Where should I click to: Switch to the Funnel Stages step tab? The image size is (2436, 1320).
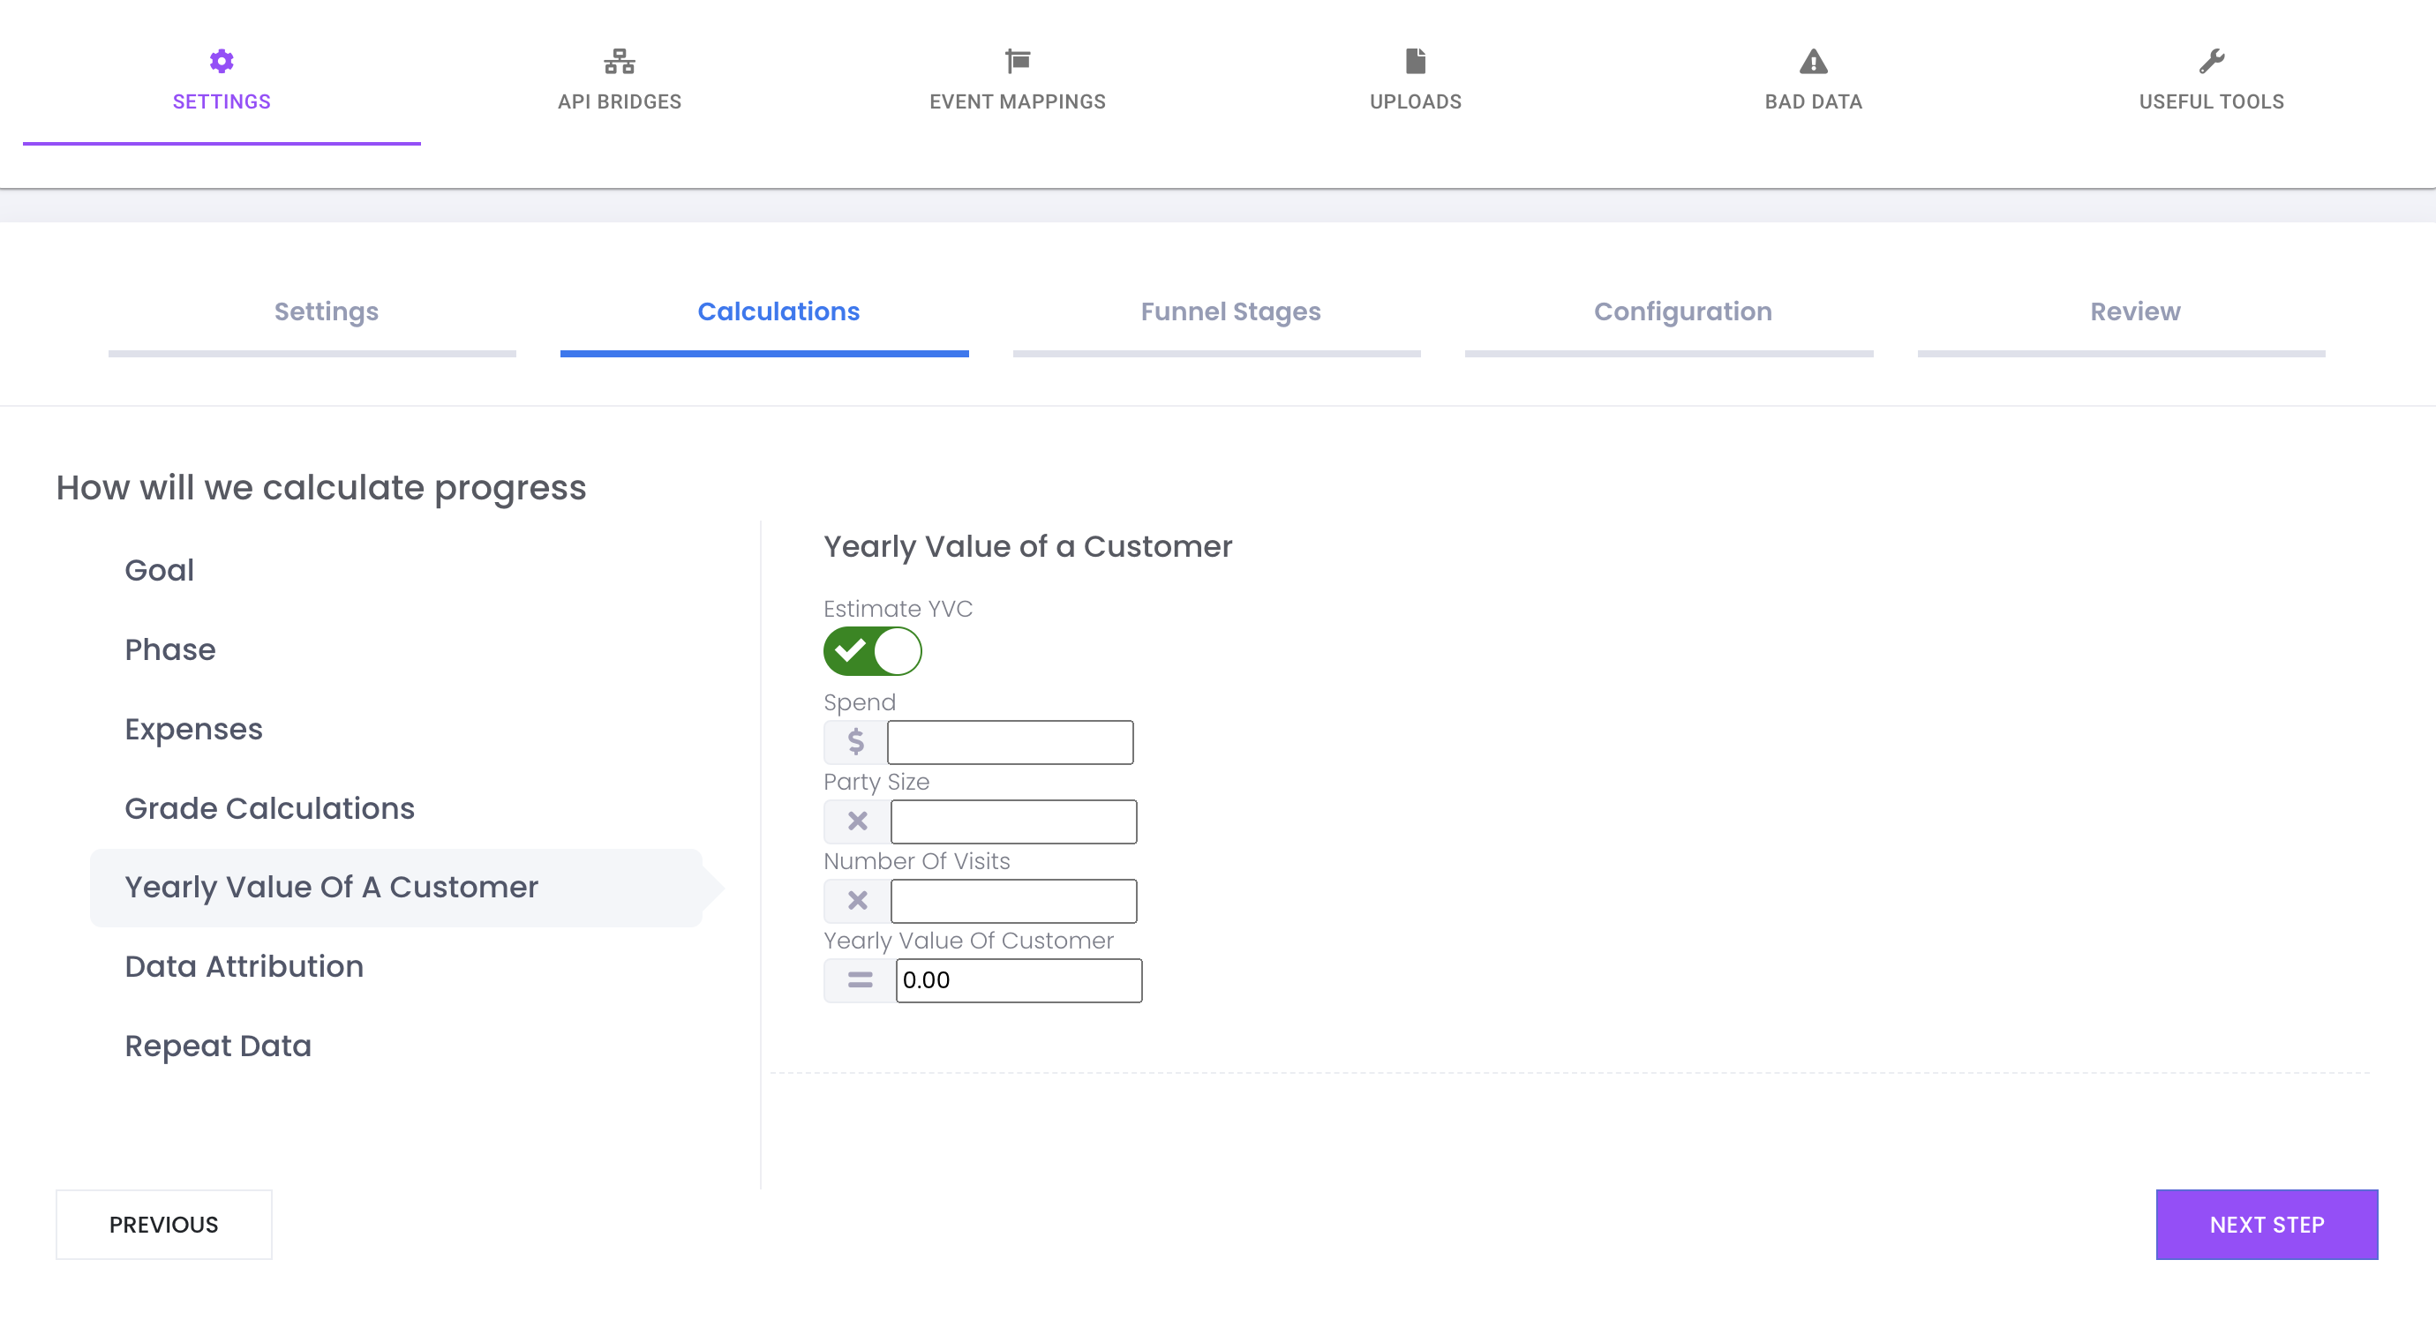click(x=1229, y=311)
